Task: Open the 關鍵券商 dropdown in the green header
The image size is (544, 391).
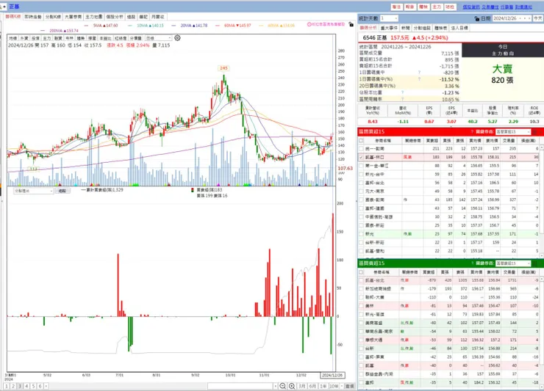Action: click(x=513, y=263)
